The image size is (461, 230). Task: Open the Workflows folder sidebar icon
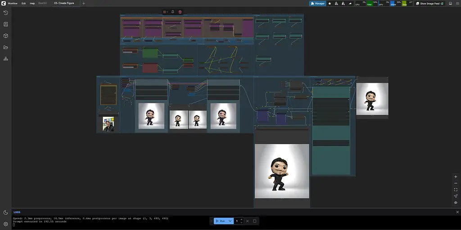pyautogui.click(x=5, y=47)
